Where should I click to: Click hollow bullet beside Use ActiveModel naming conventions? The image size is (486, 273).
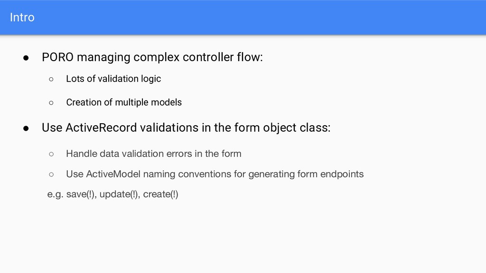51,174
